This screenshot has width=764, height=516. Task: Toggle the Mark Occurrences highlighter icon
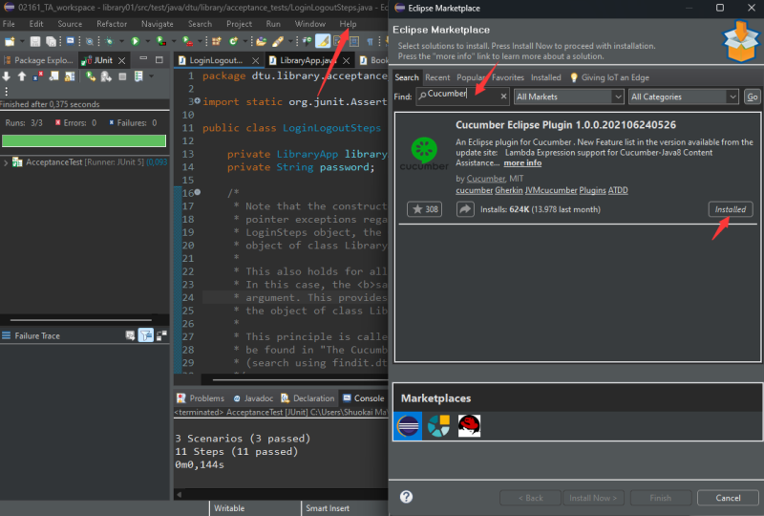323,41
